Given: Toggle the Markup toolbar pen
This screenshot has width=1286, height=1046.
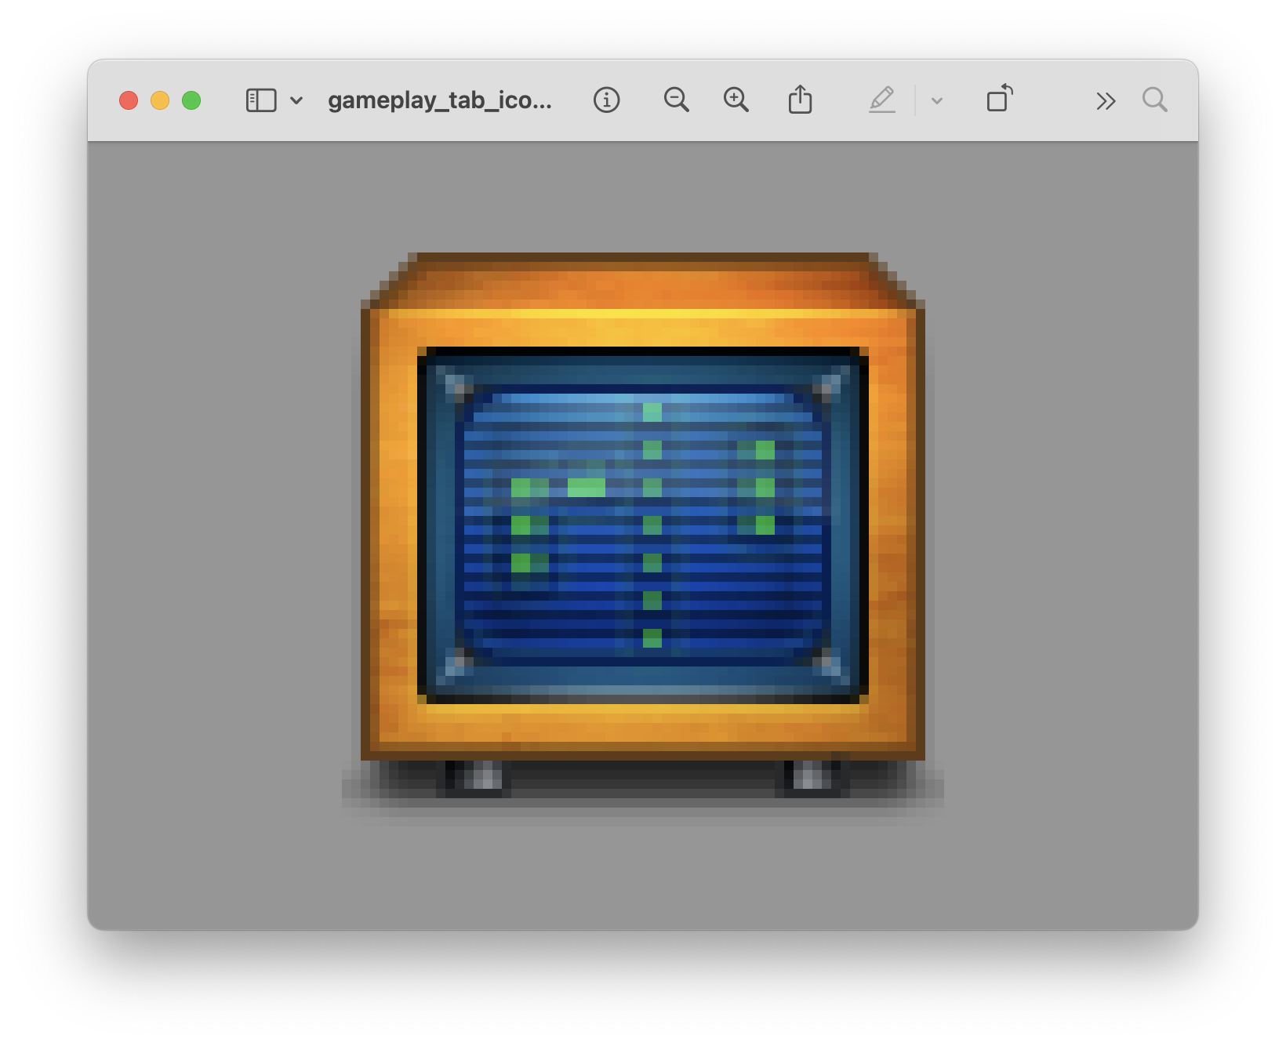Looking at the screenshot, I should tap(882, 100).
